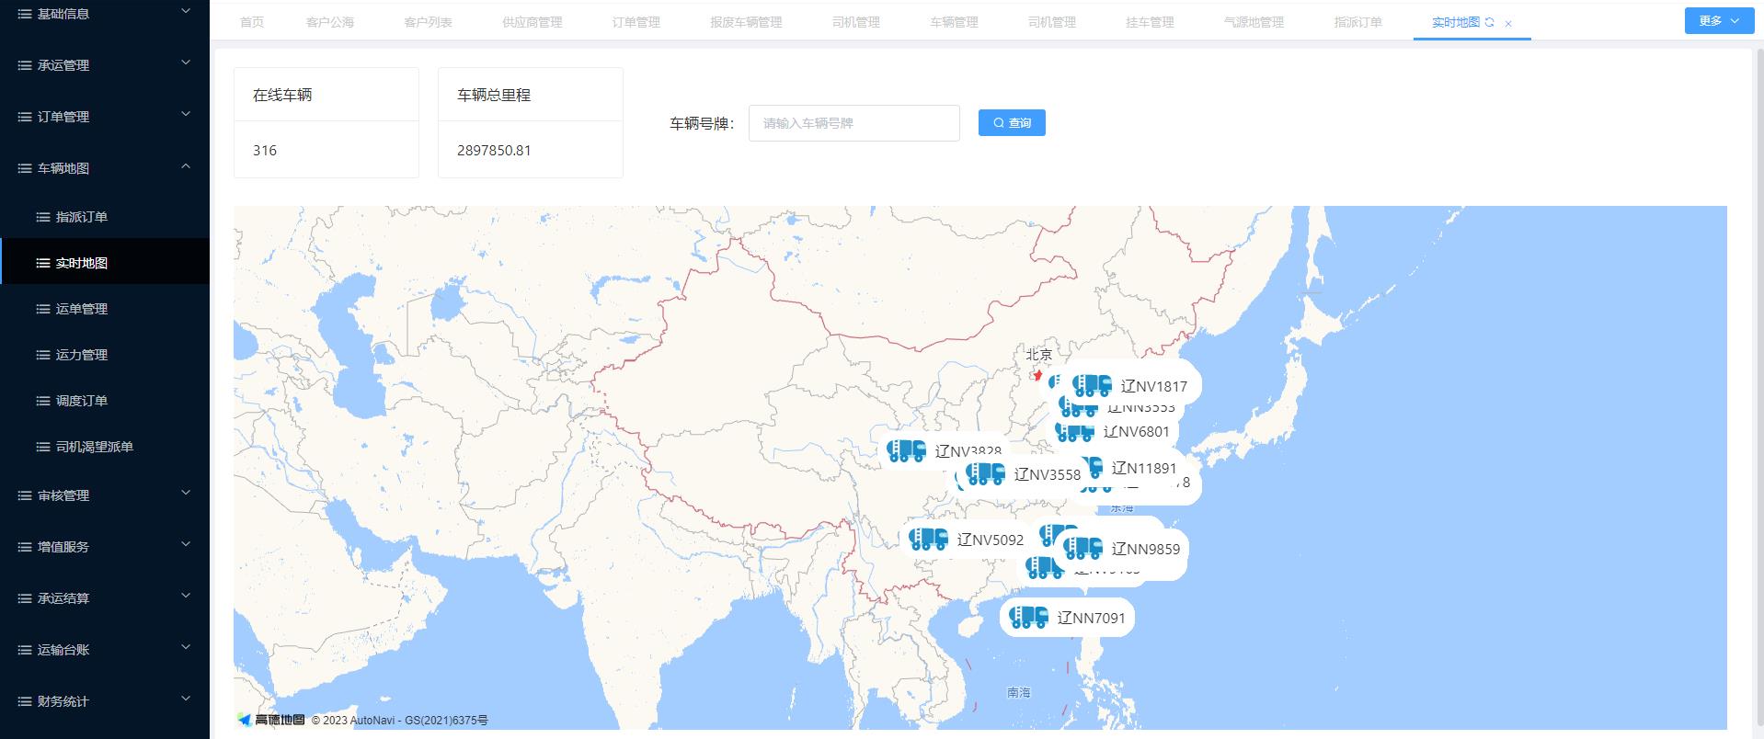Click the 辽NV5092 truck marker icon
Viewport: 1764px width, 739px height.
click(x=928, y=540)
